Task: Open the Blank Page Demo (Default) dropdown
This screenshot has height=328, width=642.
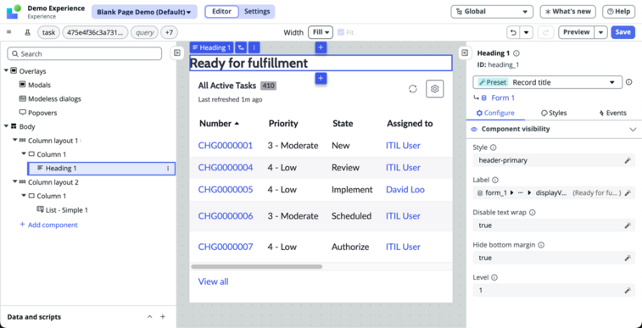Action: 144,12
